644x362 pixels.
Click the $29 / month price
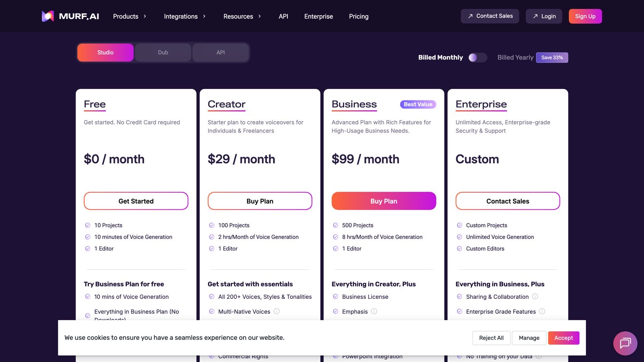pos(242,159)
